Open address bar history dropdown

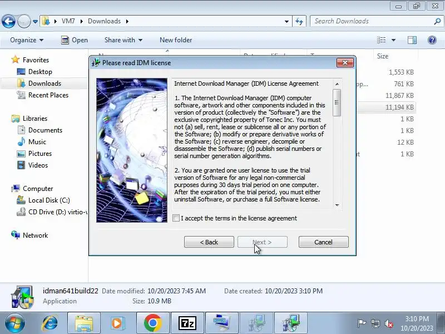point(286,22)
